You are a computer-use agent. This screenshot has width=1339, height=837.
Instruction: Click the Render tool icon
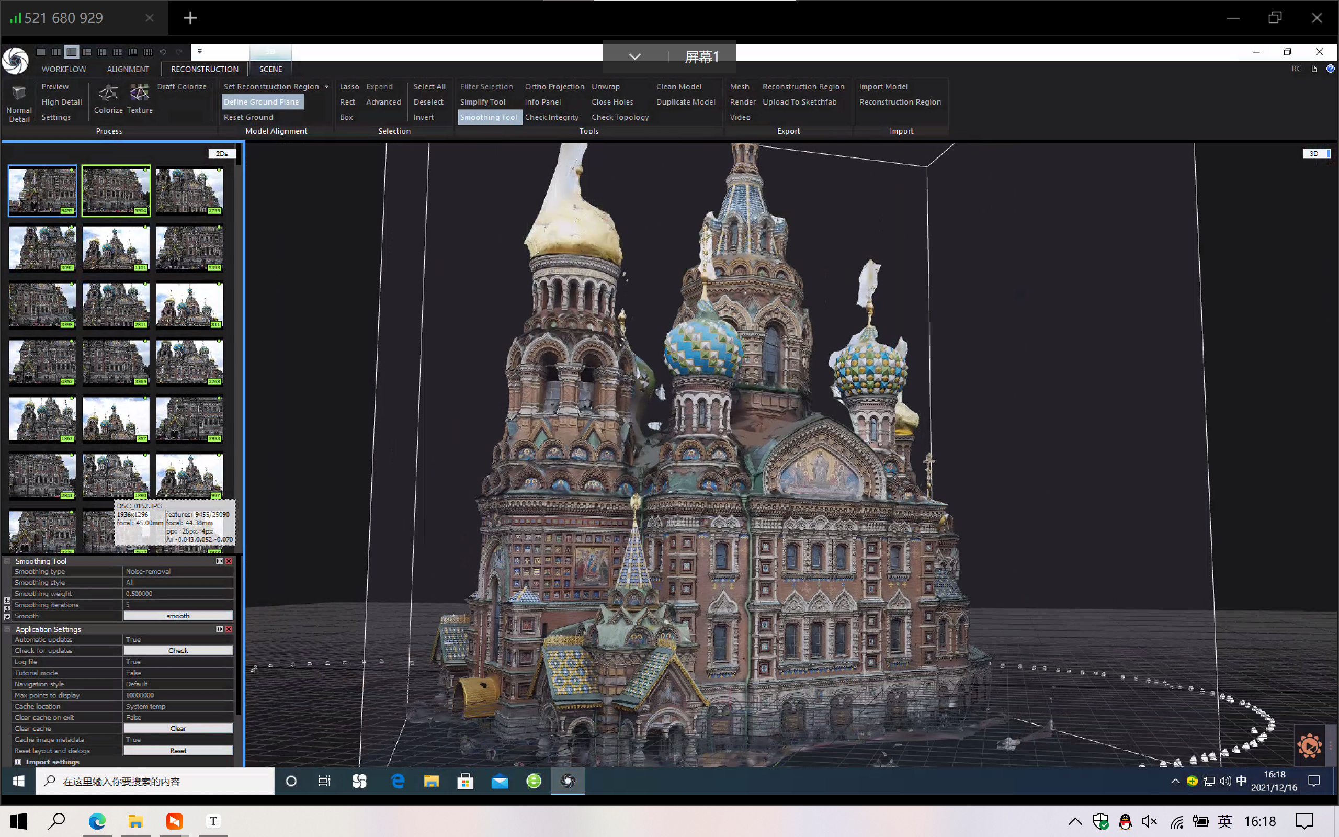(742, 102)
